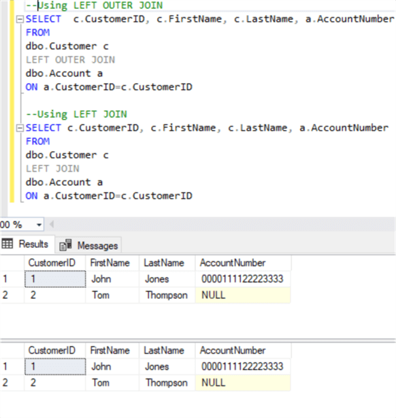
Task: Click the Messages tab icon
Action: tap(65, 245)
